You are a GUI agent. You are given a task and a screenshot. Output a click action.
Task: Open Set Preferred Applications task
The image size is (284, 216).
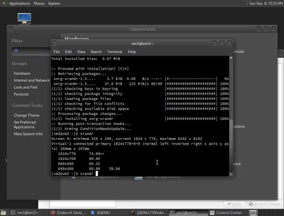[25, 125]
